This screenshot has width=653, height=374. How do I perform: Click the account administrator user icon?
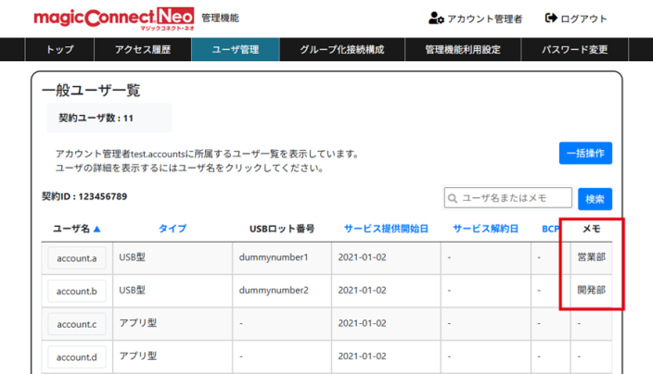click(x=436, y=19)
